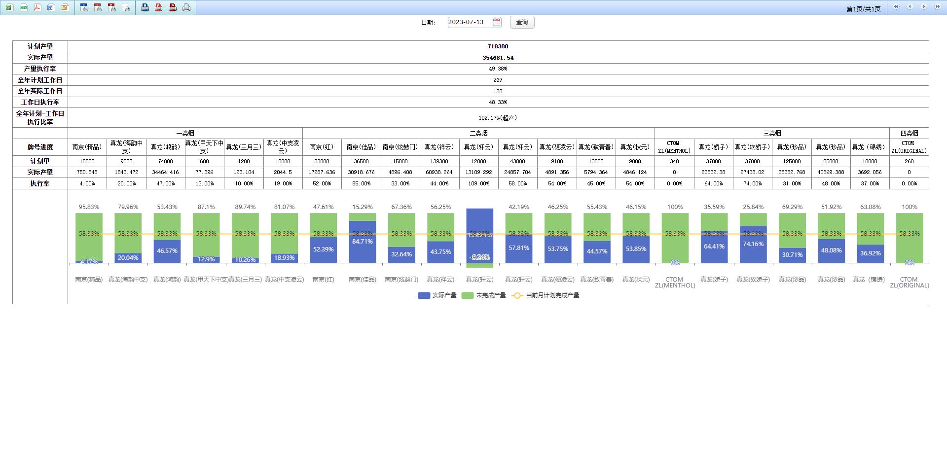This screenshot has height=464, width=947.
Task: Click the blue 46.57% bar for 真龙(鸿韵)
Action: coord(167,251)
